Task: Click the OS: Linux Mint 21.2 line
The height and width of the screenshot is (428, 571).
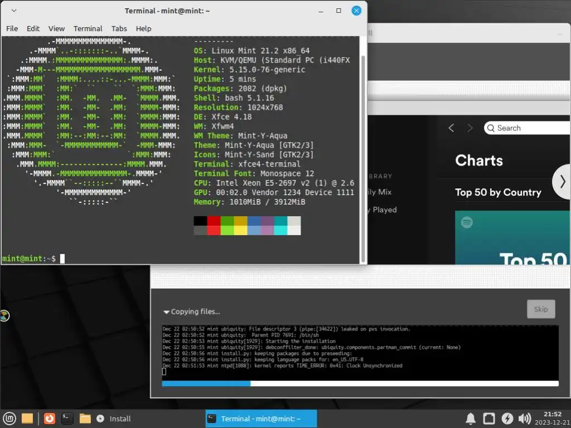Action: point(251,51)
